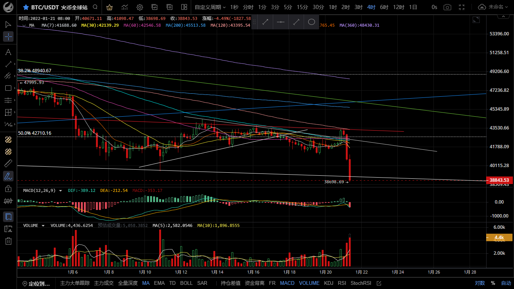514x289 pixels.
Task: Select the crosshair tool in left sidebar
Action: click(8, 37)
